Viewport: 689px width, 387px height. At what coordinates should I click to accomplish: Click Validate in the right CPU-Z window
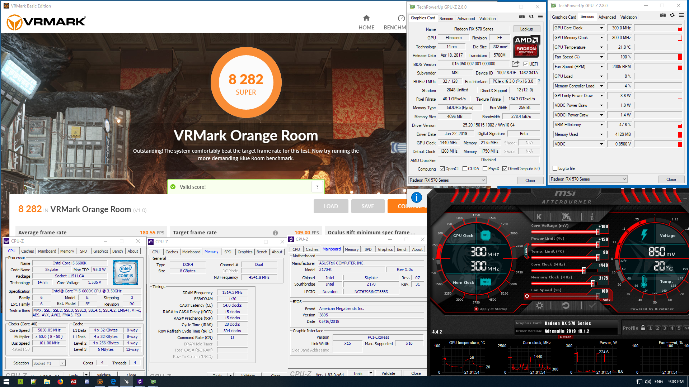[x=388, y=373]
